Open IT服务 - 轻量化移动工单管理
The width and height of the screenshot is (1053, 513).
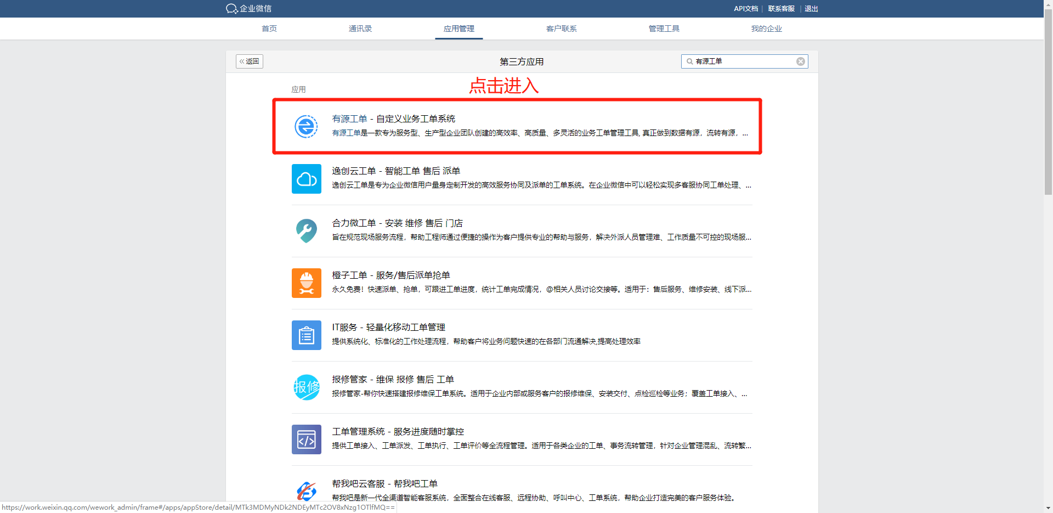[388, 327]
